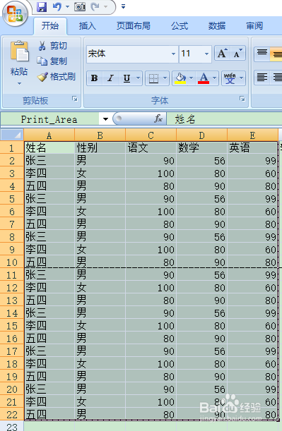The image size is (282, 431).
Task: Open the 审阅 ribbon tab
Action: (x=254, y=26)
